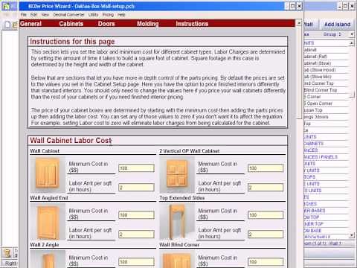Click scroll-up arrow of Price Wizard page
Screen dimensions: 357x268
tap(299, 22)
